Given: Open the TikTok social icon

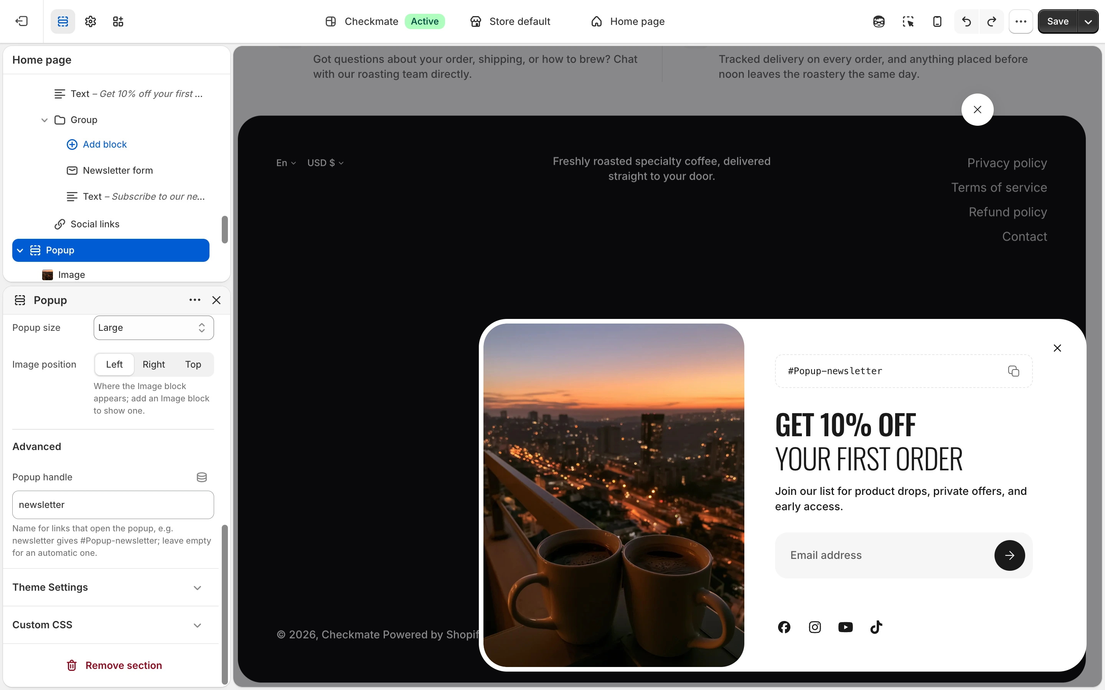Looking at the screenshot, I should [876, 627].
